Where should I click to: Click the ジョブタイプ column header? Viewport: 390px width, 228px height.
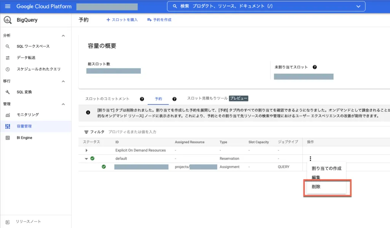tap(288, 142)
